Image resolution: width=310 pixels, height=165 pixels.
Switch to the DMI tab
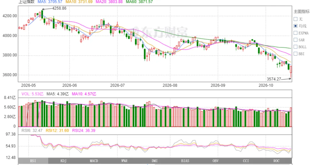tap(155, 161)
